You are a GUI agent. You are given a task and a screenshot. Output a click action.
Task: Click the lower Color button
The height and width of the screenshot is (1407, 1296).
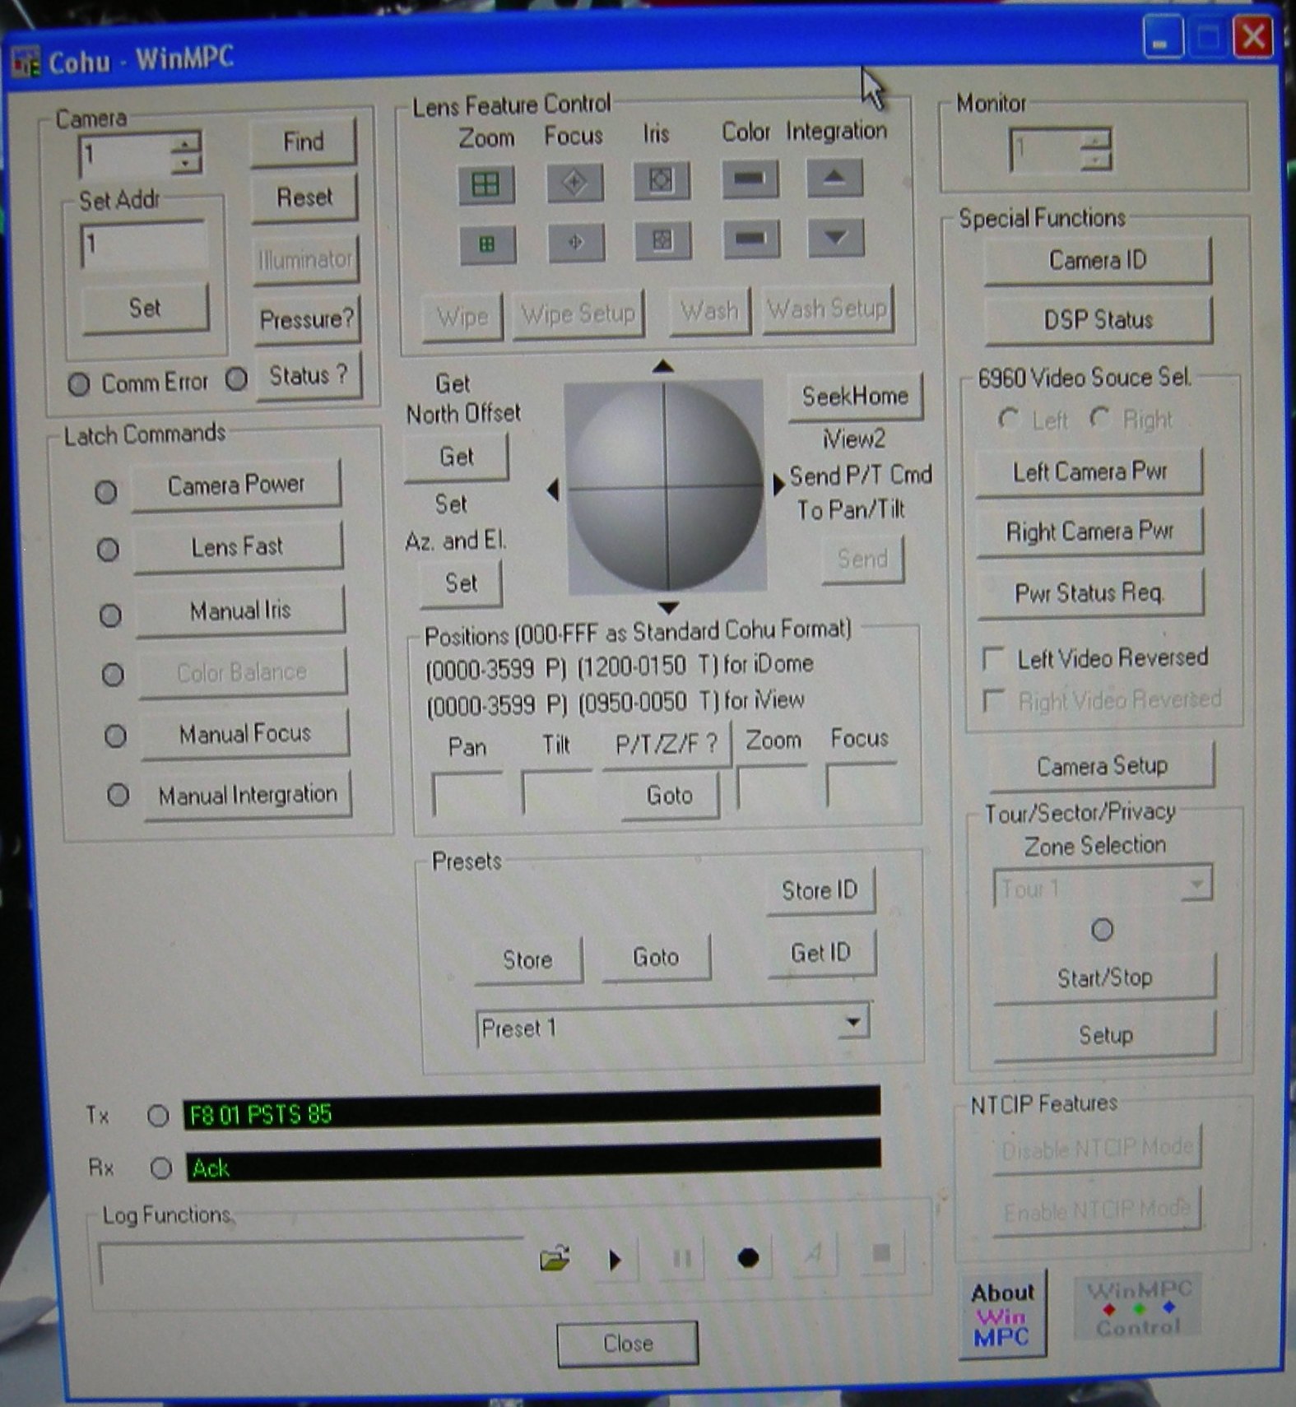click(751, 239)
